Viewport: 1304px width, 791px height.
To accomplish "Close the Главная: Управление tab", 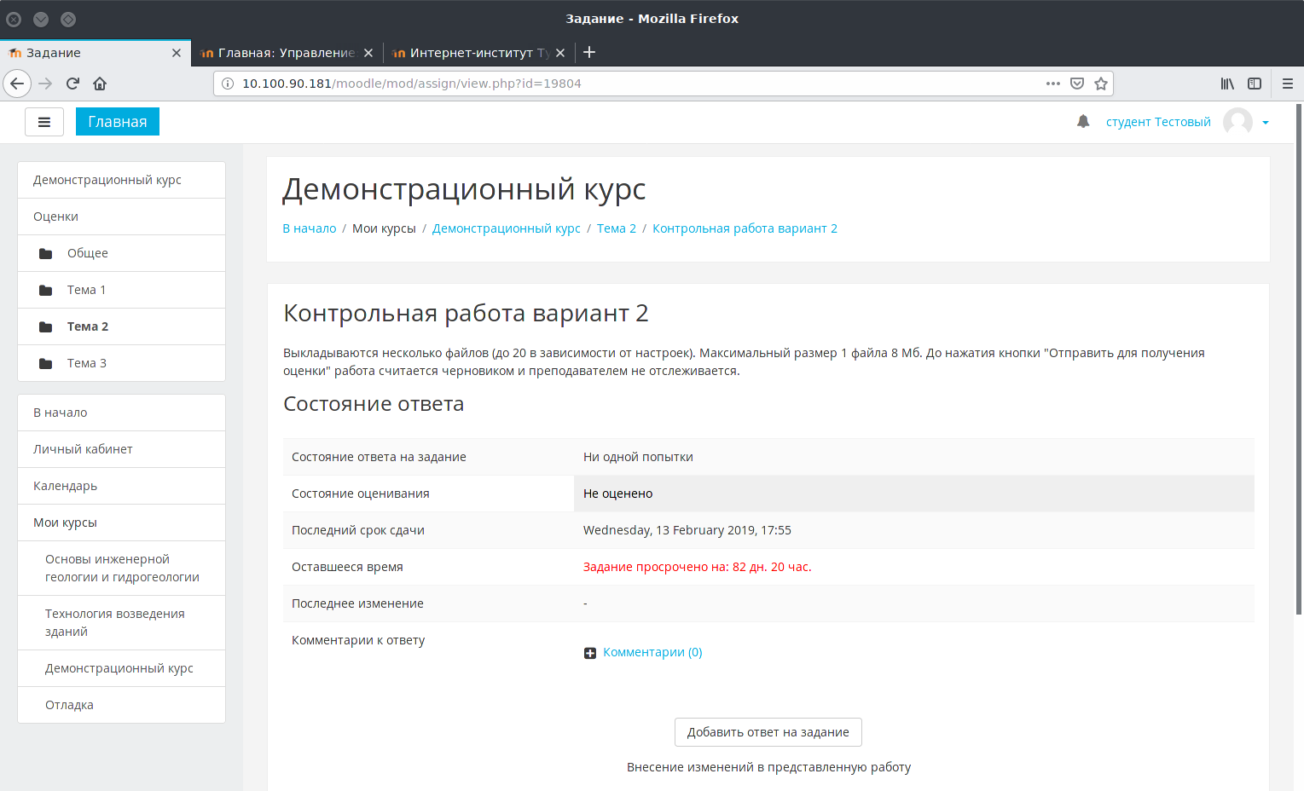I will pos(368,53).
